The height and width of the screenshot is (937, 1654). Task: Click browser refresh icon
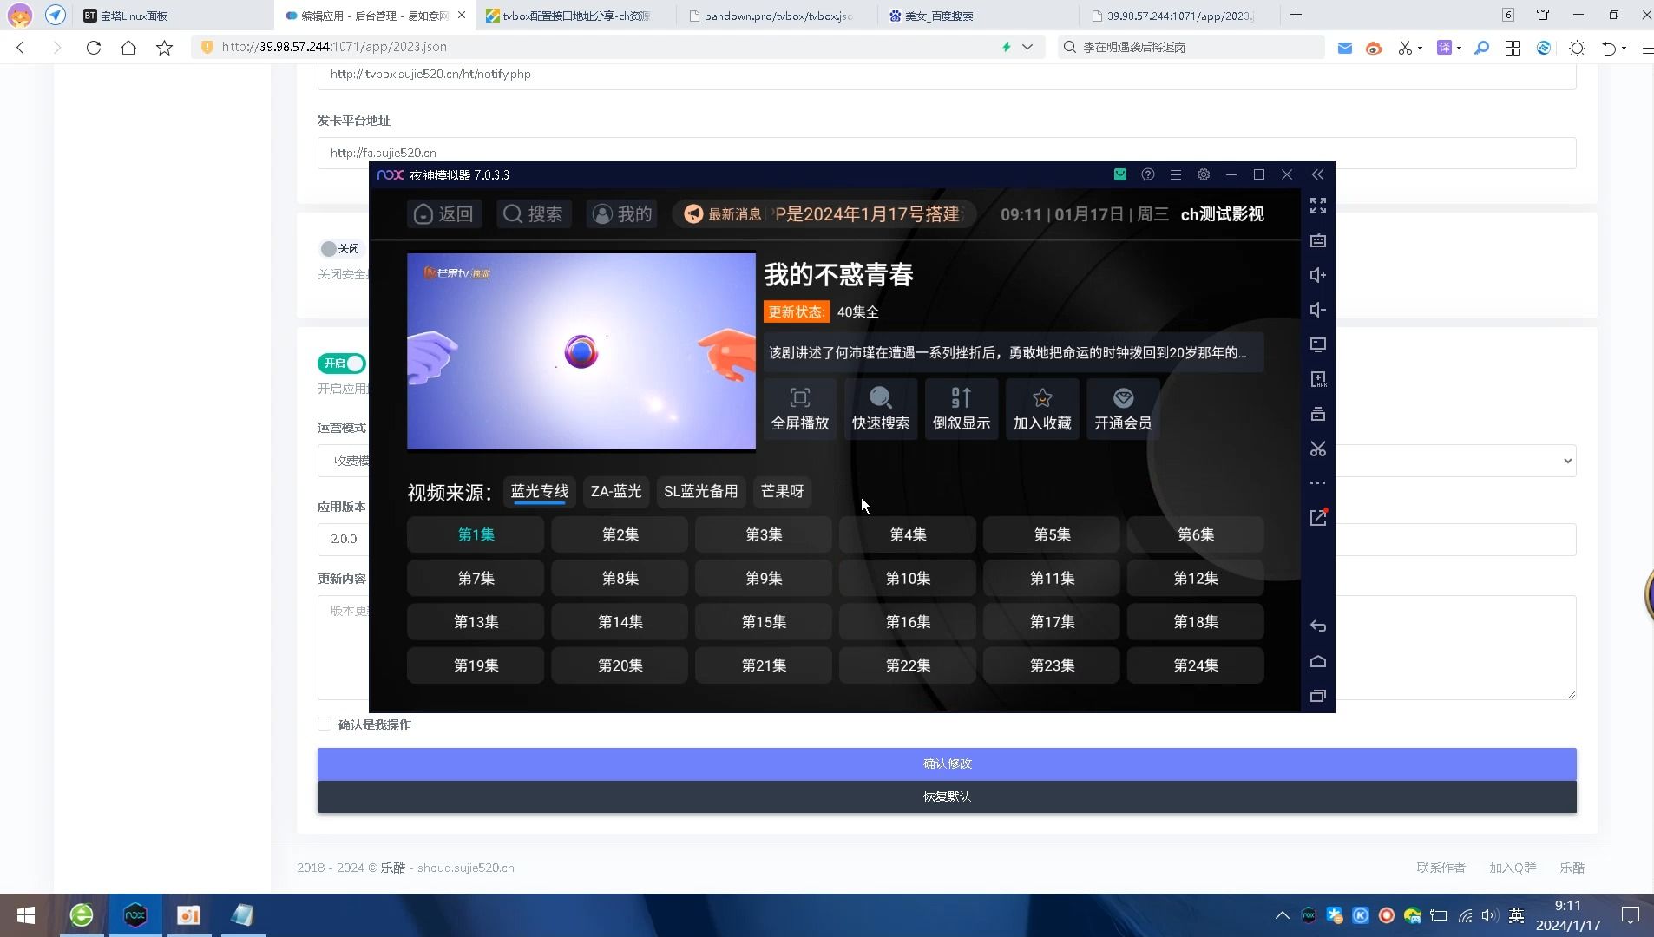[x=93, y=47]
